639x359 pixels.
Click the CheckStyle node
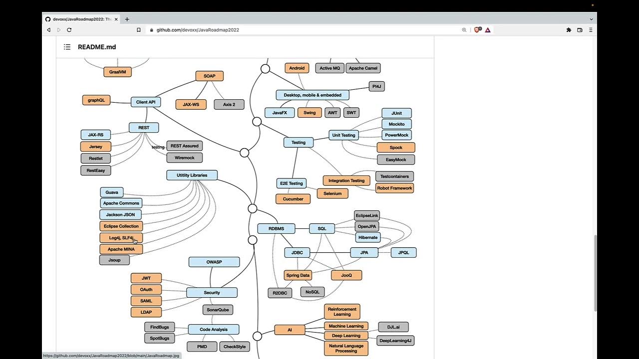tap(235, 347)
